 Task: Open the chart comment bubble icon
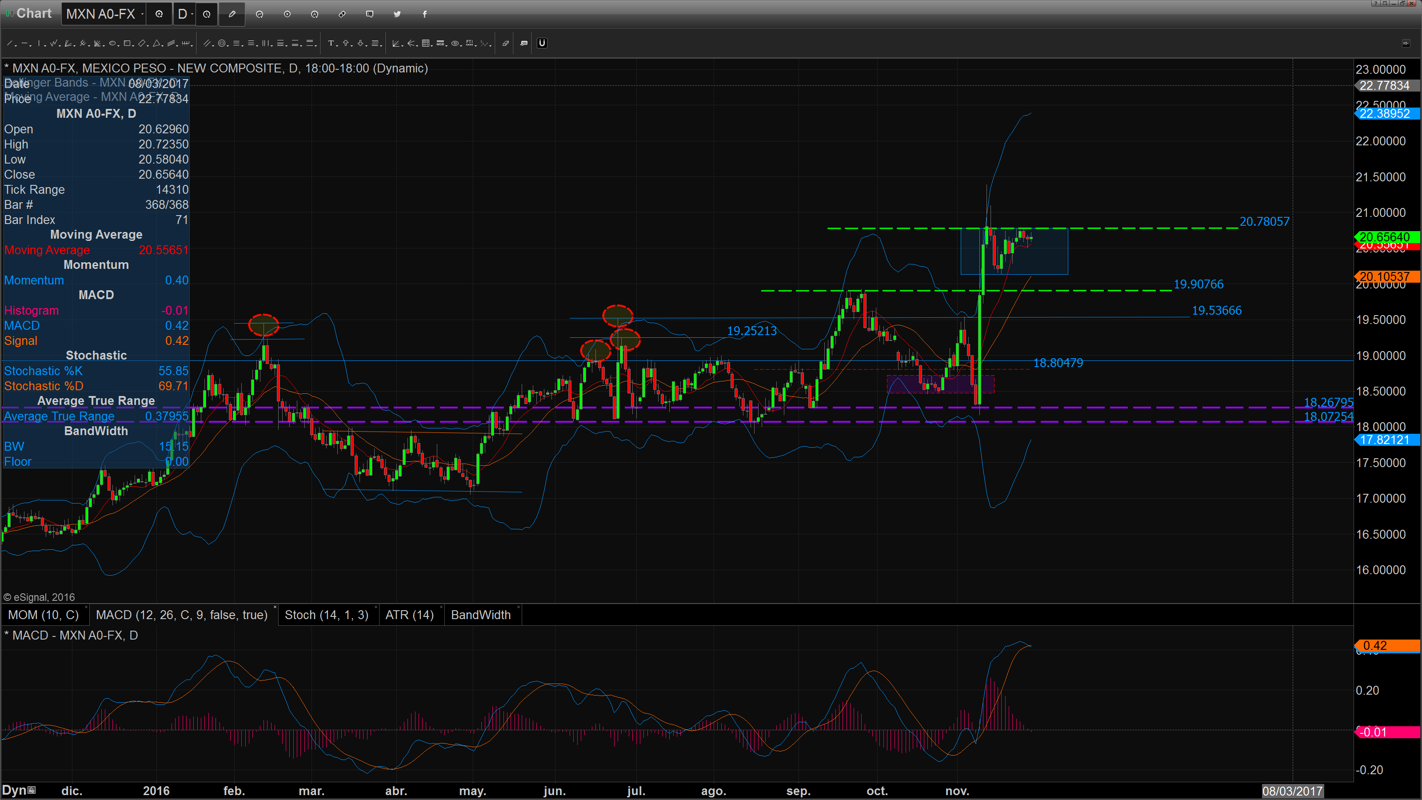tap(370, 14)
